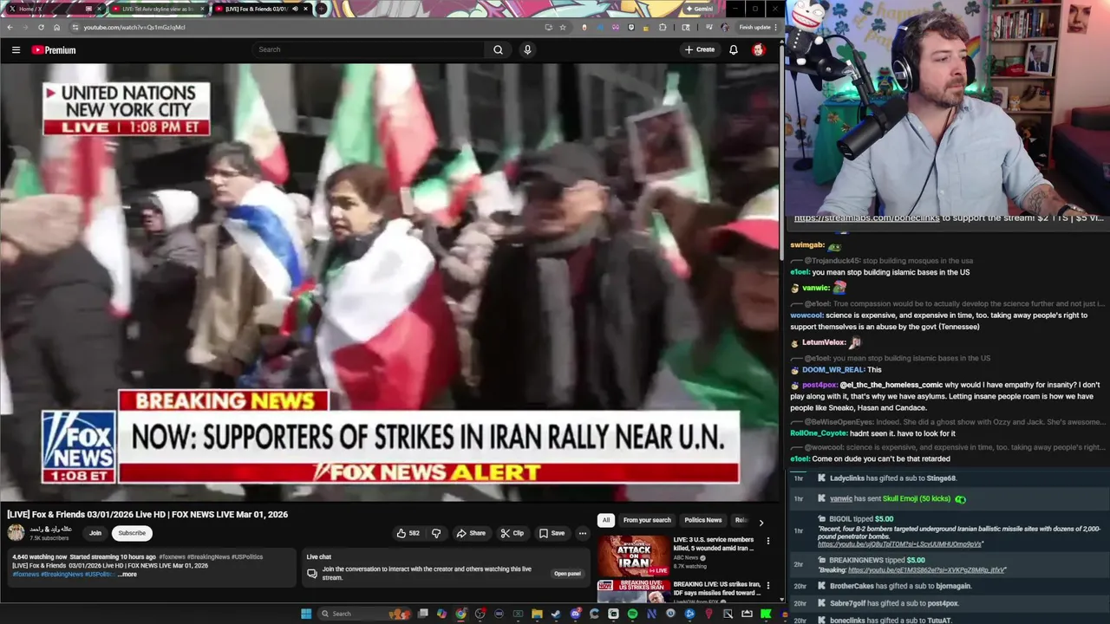Unmute the Fox & Friends tab audio icon
This screenshot has width=1110, height=624.
(x=295, y=9)
